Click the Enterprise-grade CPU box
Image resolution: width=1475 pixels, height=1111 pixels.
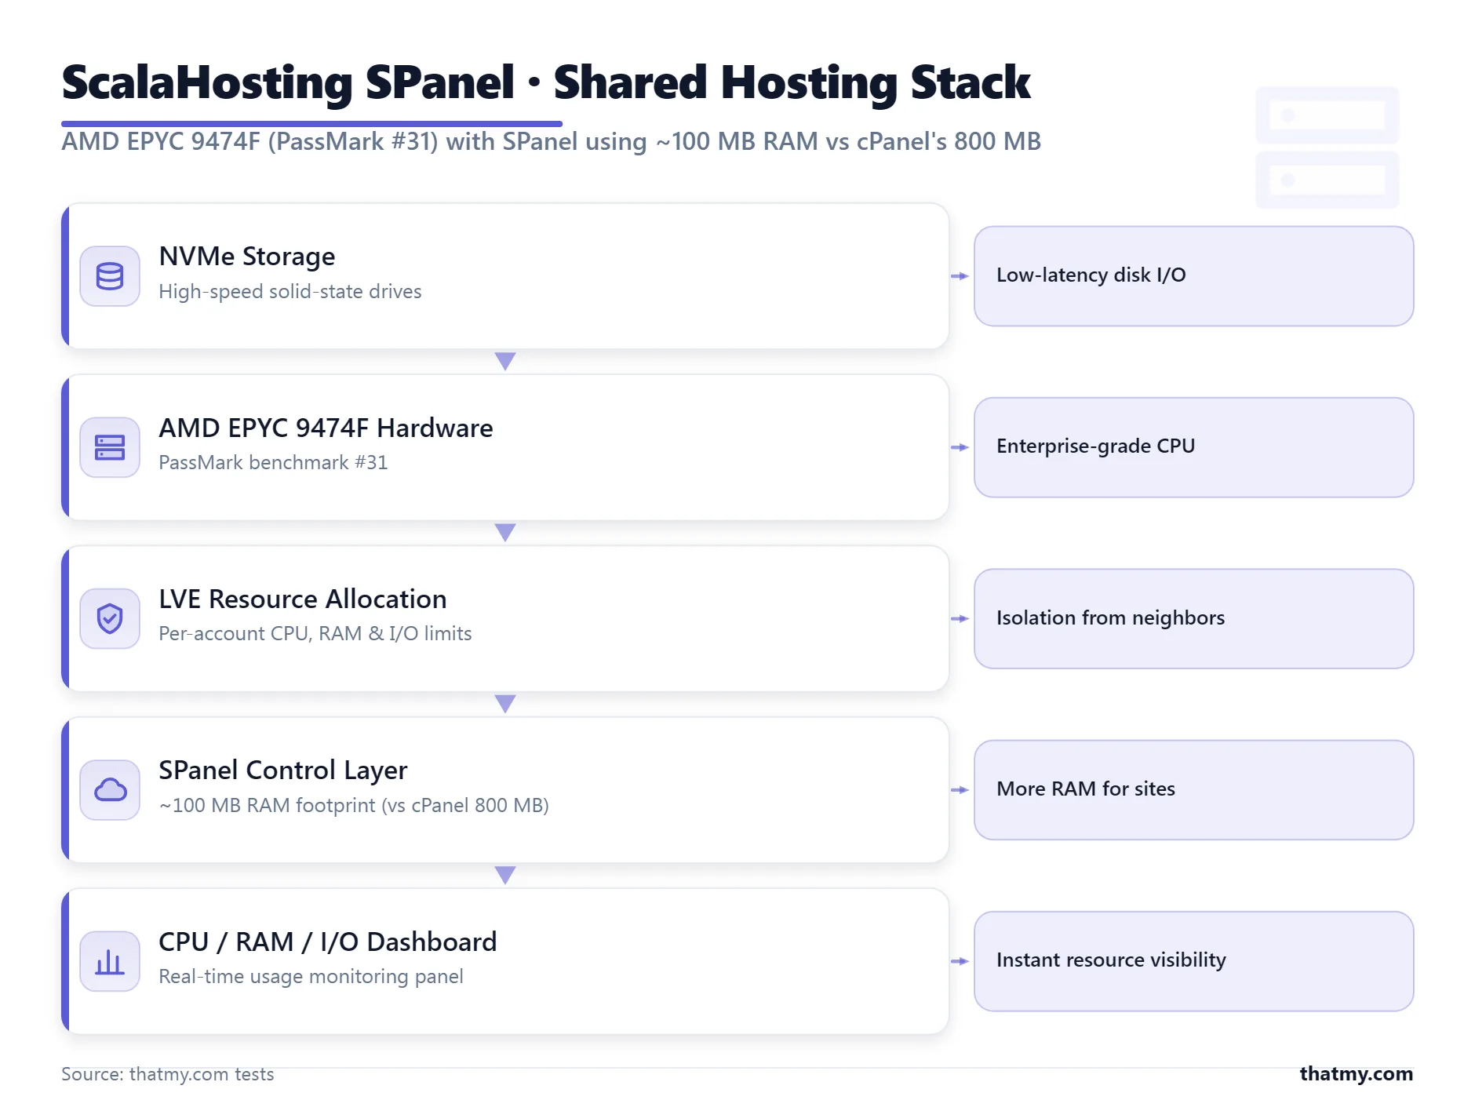click(x=1193, y=447)
